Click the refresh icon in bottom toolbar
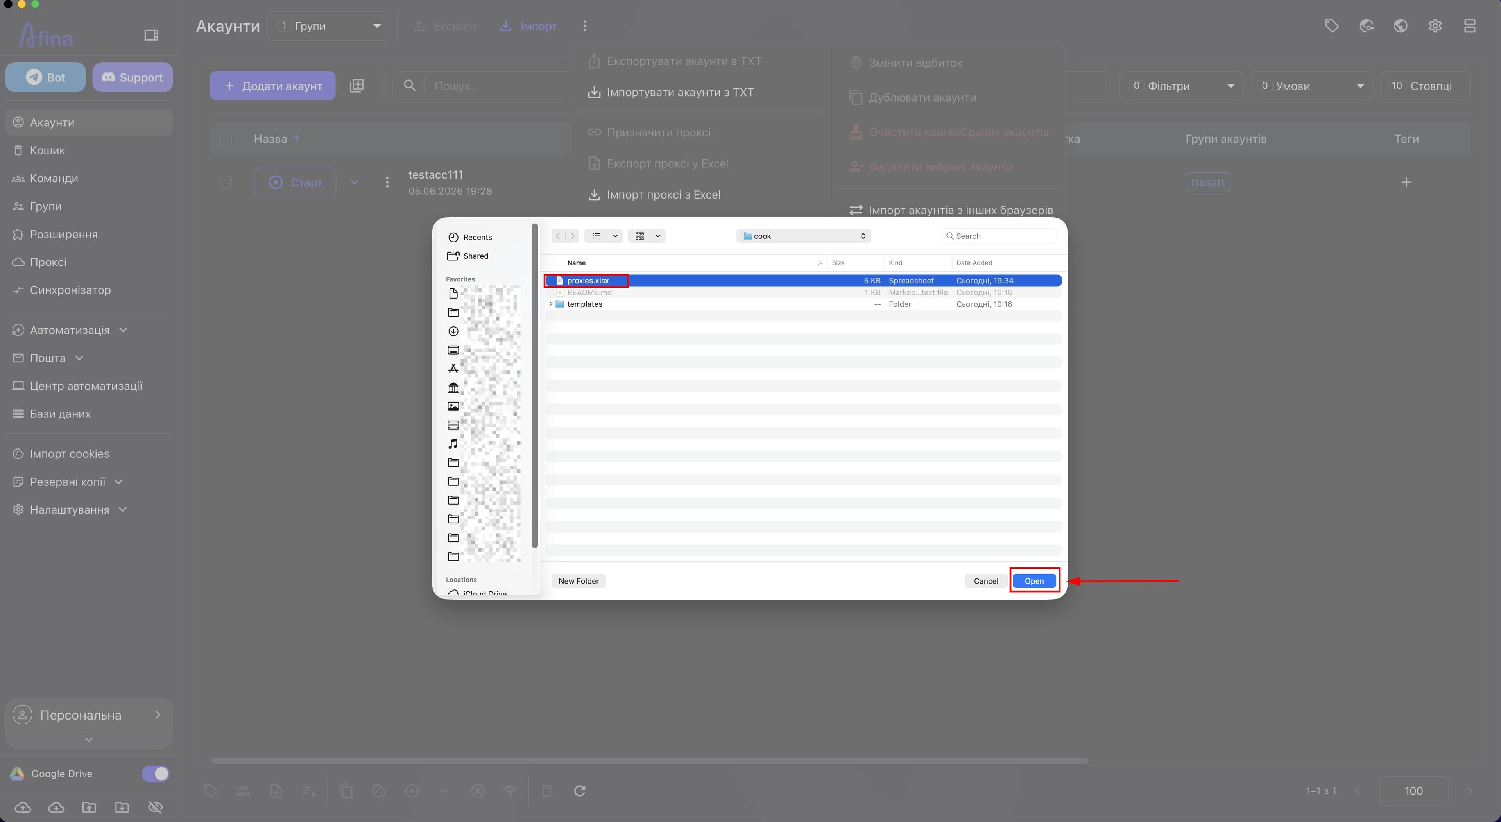The image size is (1501, 822). pos(580,791)
